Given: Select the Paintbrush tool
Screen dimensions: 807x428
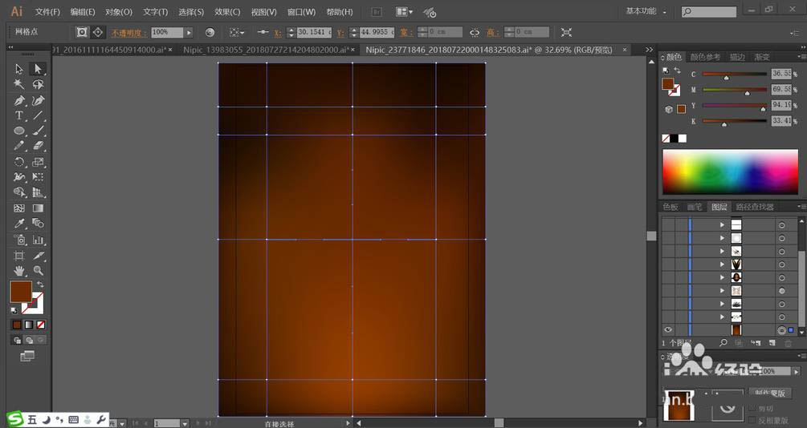Looking at the screenshot, I should pos(38,131).
